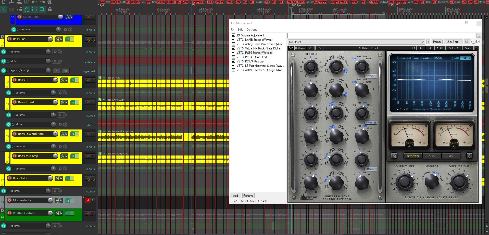Image resolution: width=489 pixels, height=235 pixels.
Task: Load previous preset with left arrow
Action: click(421, 48)
